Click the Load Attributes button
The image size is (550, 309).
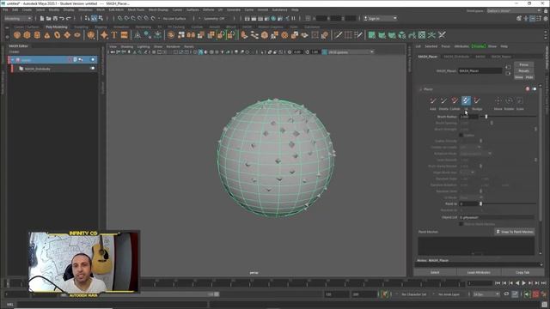[479, 272]
